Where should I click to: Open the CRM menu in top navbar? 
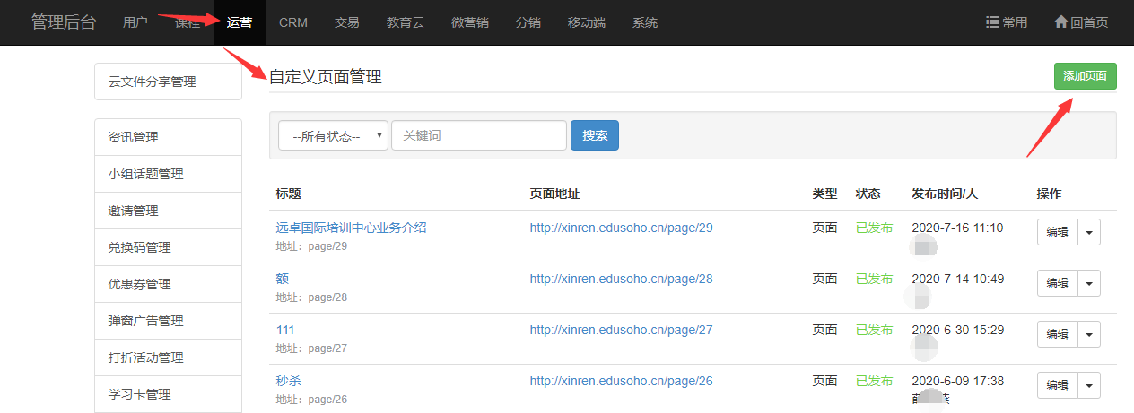[292, 22]
